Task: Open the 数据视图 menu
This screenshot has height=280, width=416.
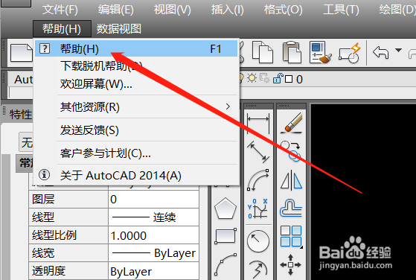Action: point(118,28)
